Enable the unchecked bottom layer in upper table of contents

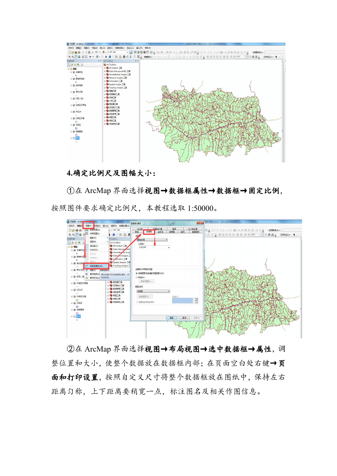74,138
